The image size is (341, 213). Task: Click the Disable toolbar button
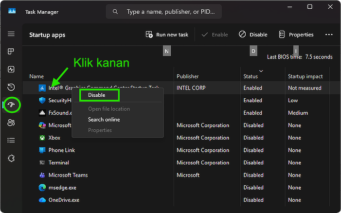click(253, 35)
